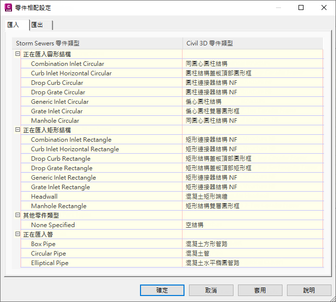Click the 混凝土矩形端牆 cell for Headwall
This screenshot has width=336, height=302.
coord(253,197)
